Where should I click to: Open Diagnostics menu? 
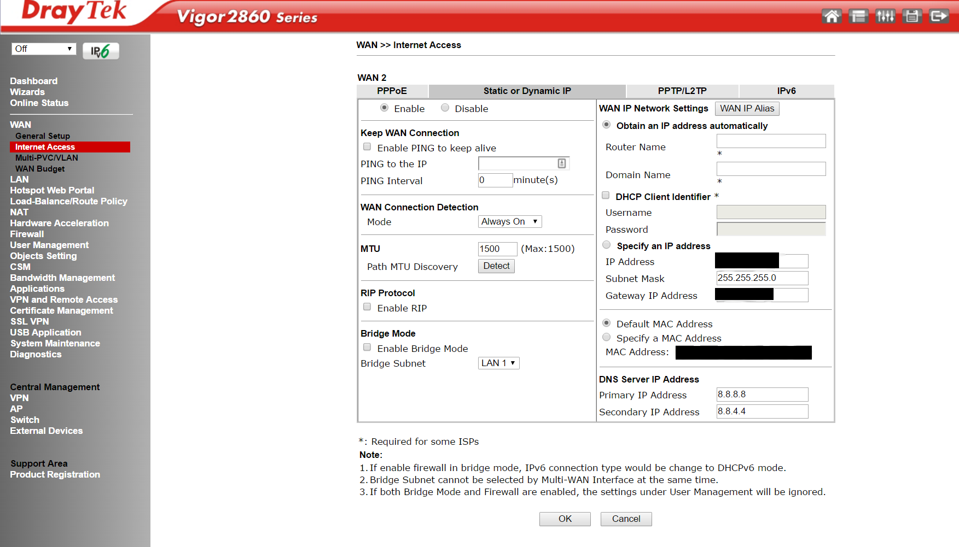(x=36, y=354)
